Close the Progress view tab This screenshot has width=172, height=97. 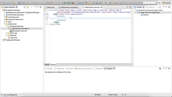pos(114,69)
